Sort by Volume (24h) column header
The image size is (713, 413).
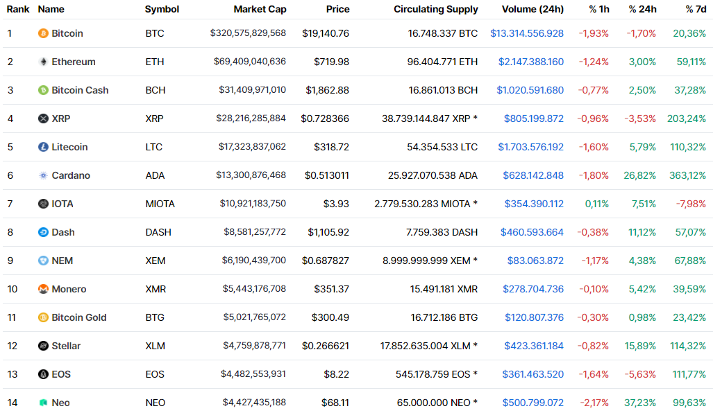[532, 9]
